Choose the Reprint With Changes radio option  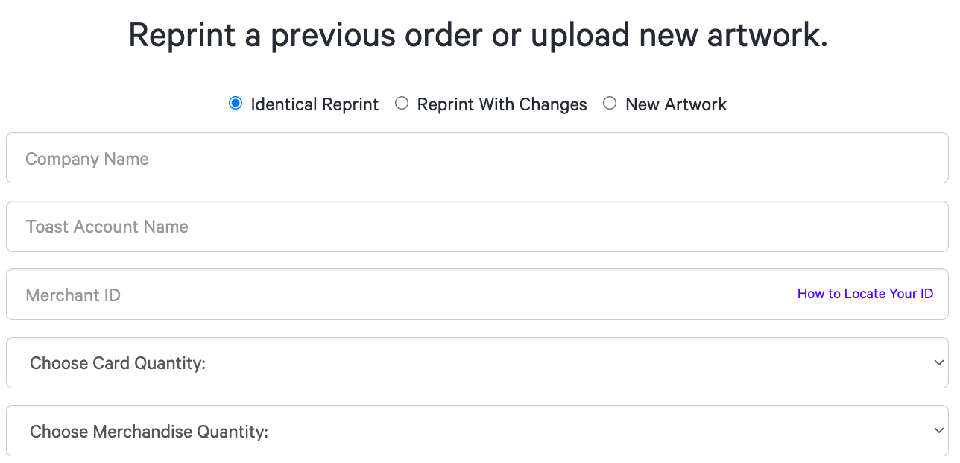point(402,104)
